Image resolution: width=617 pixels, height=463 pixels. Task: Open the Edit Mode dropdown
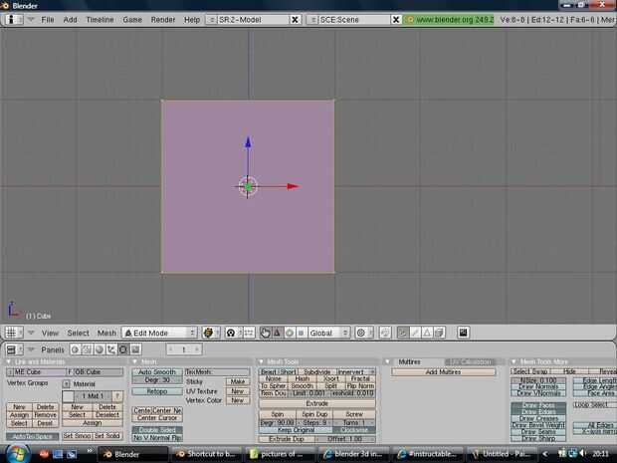(x=159, y=334)
